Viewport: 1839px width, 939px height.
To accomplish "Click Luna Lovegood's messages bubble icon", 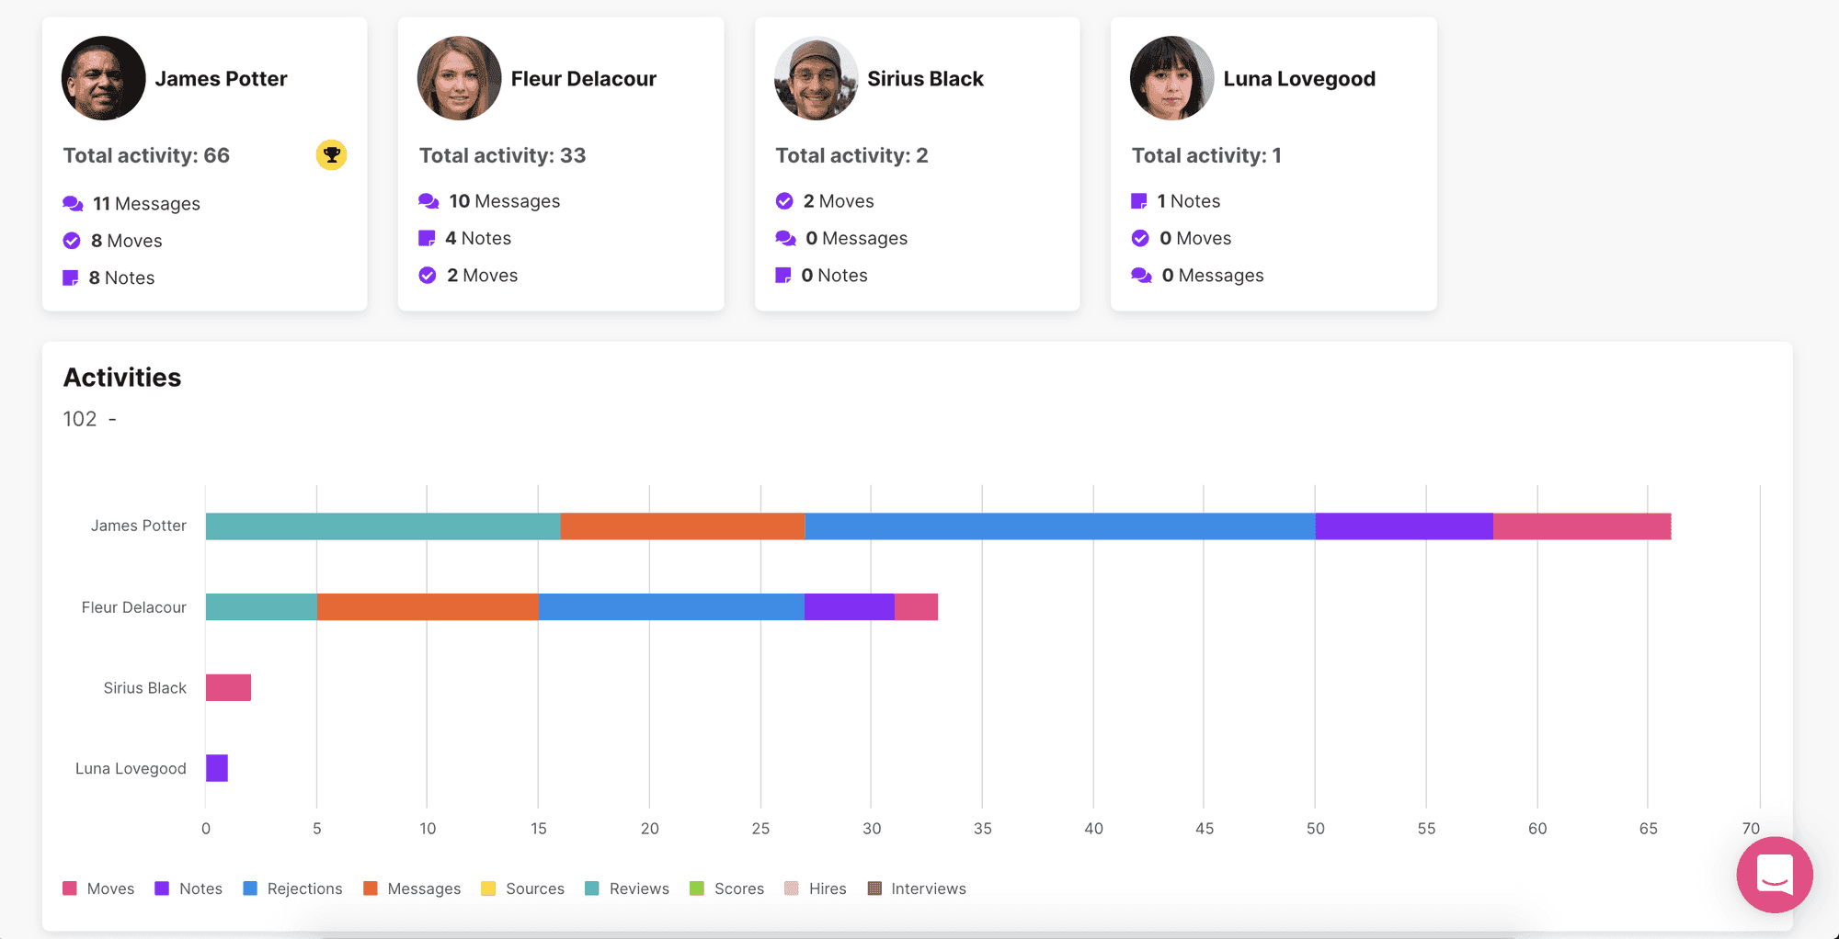I will coord(1141,275).
